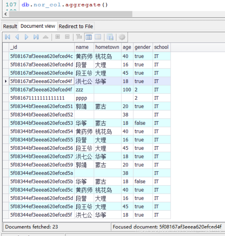Click the age column header
Image resolution: width=225 pixels, height=236 pixels.
coord(127,47)
